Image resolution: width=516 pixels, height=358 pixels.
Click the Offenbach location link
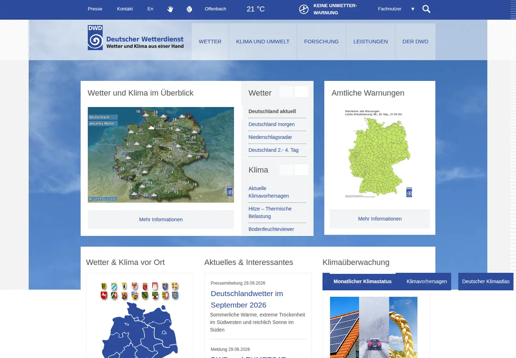pos(215,9)
